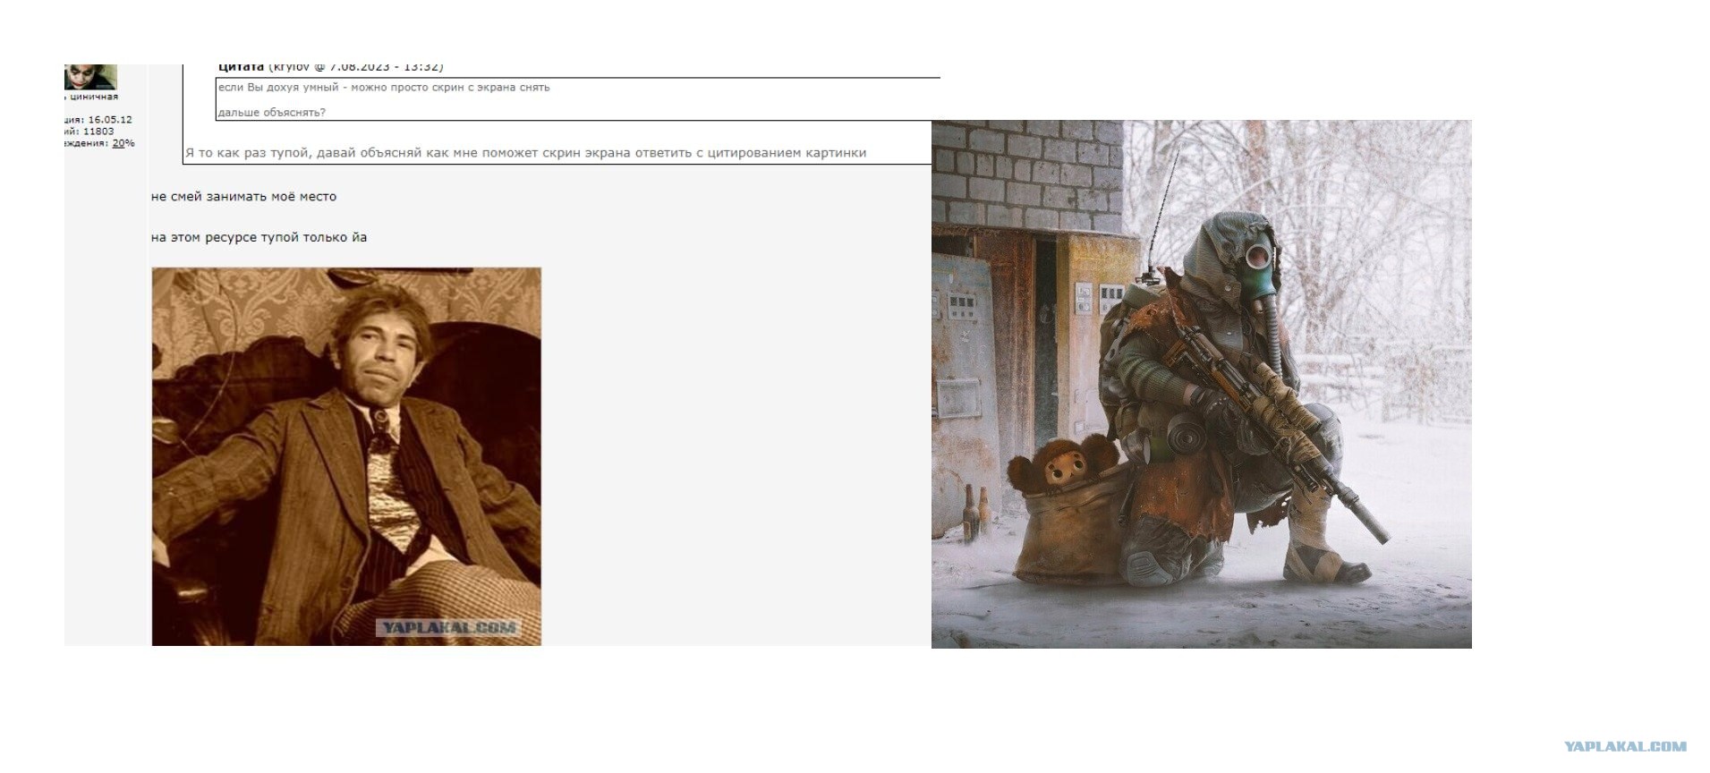Click the line "на этом ресурсе тупой только йа"
1710x773 pixels.
[x=259, y=238]
